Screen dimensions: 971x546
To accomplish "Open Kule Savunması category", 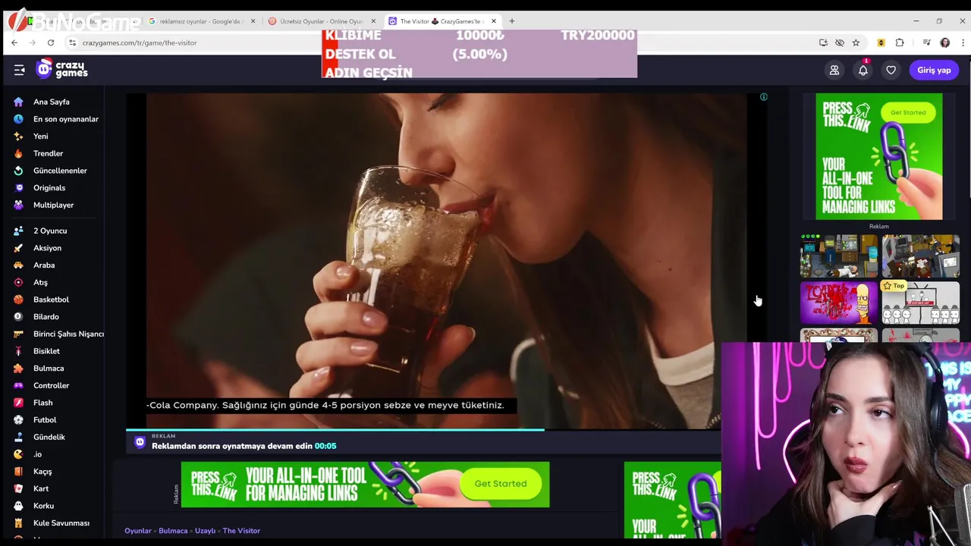I will (61, 523).
